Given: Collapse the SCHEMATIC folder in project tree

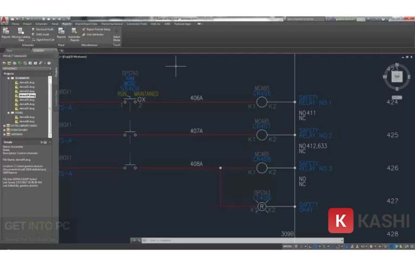Looking at the screenshot, I should coord(8,78).
